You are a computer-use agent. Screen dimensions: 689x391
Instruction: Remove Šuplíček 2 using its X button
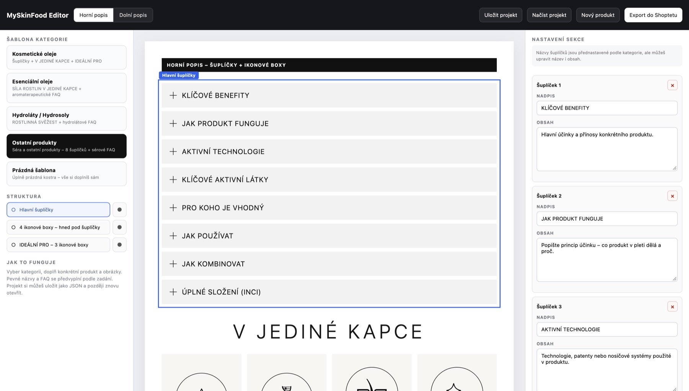(672, 196)
